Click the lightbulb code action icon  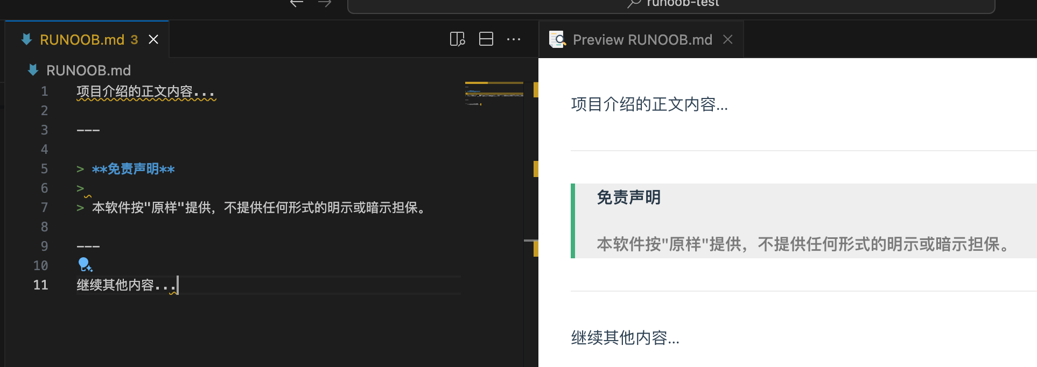pyautogui.click(x=85, y=264)
